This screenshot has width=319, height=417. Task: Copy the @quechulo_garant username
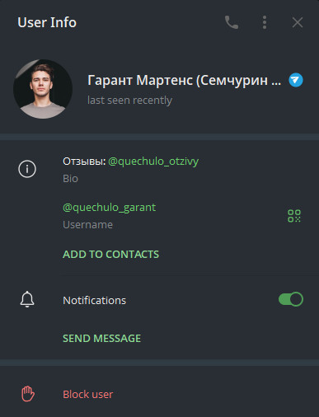(109, 208)
